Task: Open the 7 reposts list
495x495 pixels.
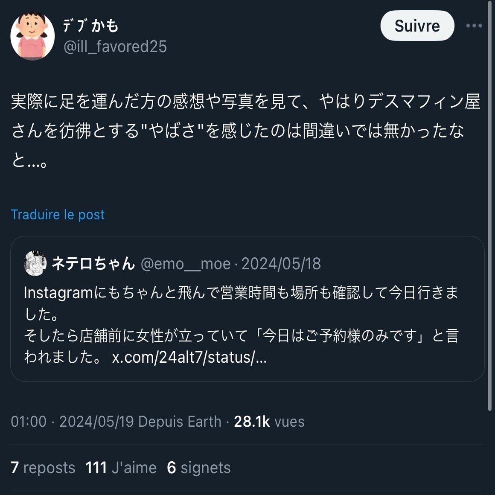Action: (43, 468)
